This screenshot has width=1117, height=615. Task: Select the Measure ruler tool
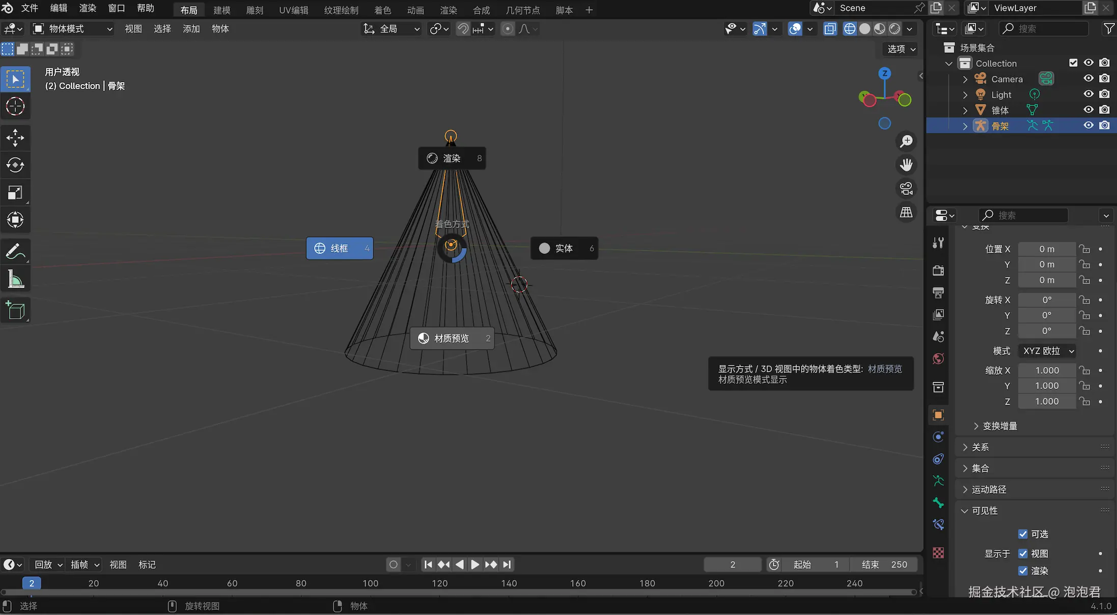point(15,279)
